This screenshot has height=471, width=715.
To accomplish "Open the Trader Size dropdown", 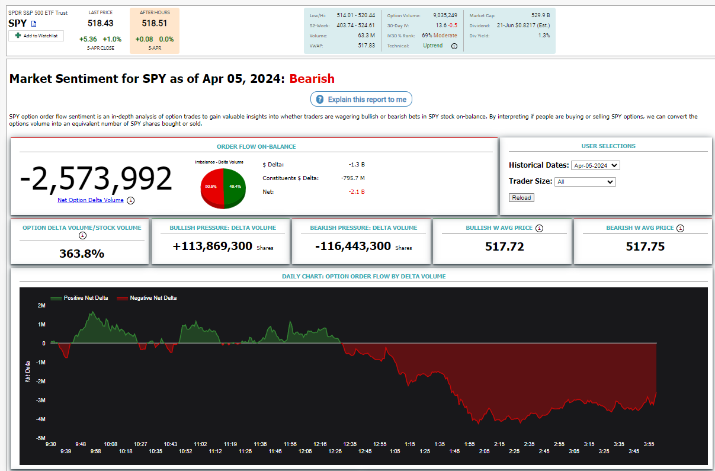I will 585,182.
